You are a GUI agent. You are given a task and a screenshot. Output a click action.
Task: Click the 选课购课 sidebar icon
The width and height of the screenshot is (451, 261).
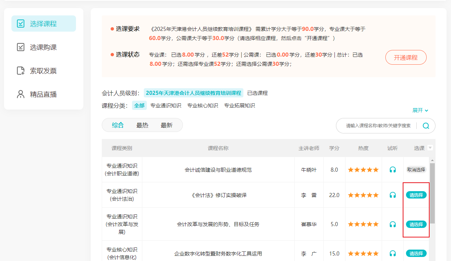(x=21, y=47)
